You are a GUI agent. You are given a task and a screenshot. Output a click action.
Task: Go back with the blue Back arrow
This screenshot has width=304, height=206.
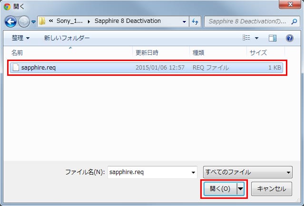10,21
